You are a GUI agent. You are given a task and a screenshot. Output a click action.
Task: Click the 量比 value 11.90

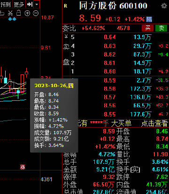[161, 154]
